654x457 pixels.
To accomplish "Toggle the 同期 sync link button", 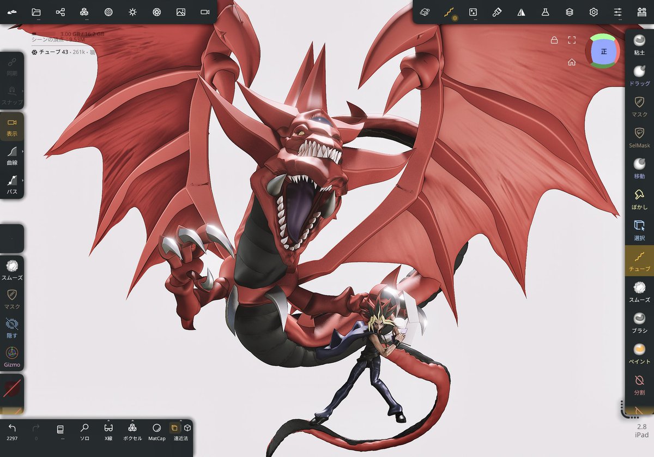I will click(x=12, y=66).
